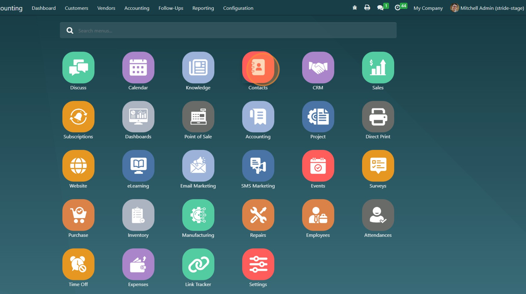Open activities clock icon showing 44
Viewport: 526px width, 294px height.
(401, 7)
